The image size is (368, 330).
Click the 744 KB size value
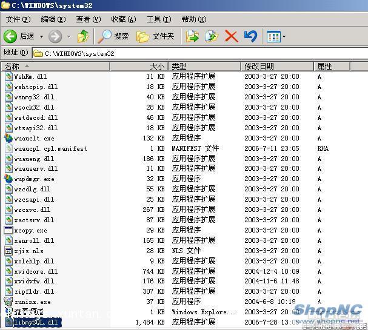[154, 271]
